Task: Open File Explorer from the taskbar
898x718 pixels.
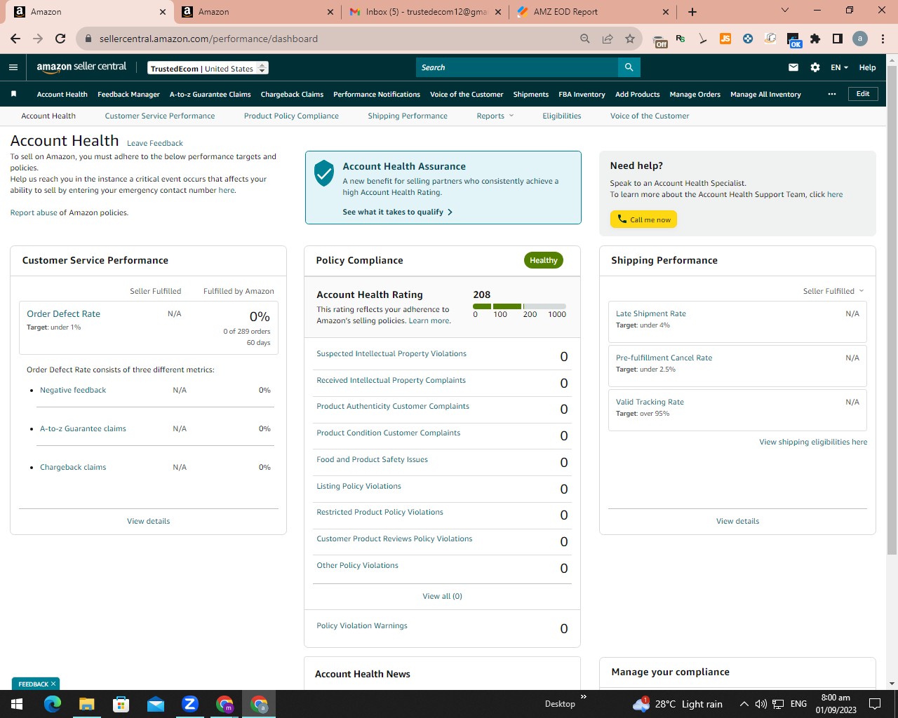Action: (87, 704)
